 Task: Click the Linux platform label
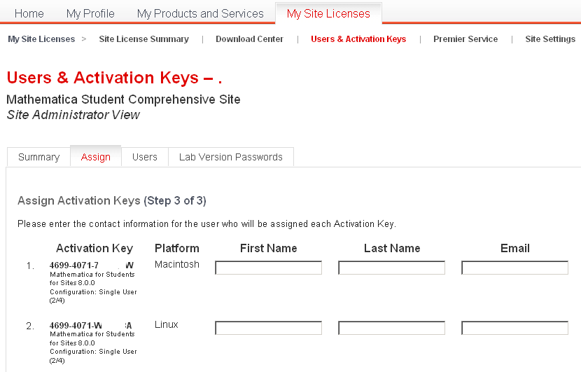click(167, 324)
